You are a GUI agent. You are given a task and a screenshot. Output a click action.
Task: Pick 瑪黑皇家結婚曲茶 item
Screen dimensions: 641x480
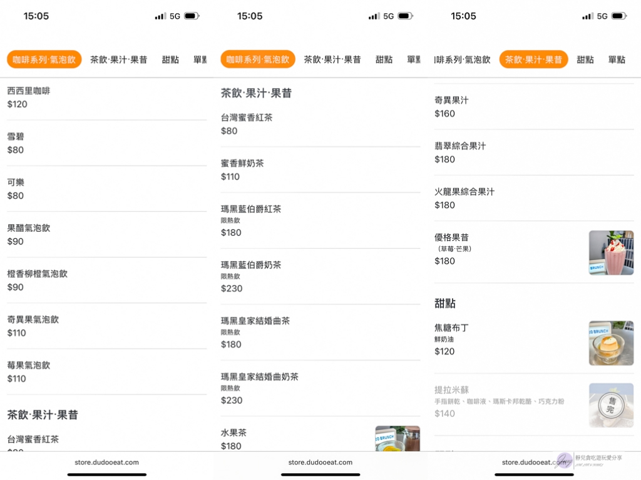320,332
